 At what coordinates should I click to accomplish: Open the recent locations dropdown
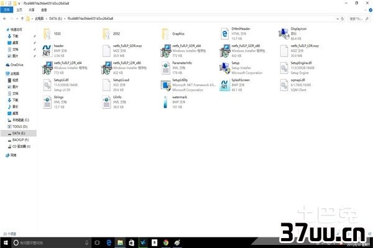tap(17, 19)
